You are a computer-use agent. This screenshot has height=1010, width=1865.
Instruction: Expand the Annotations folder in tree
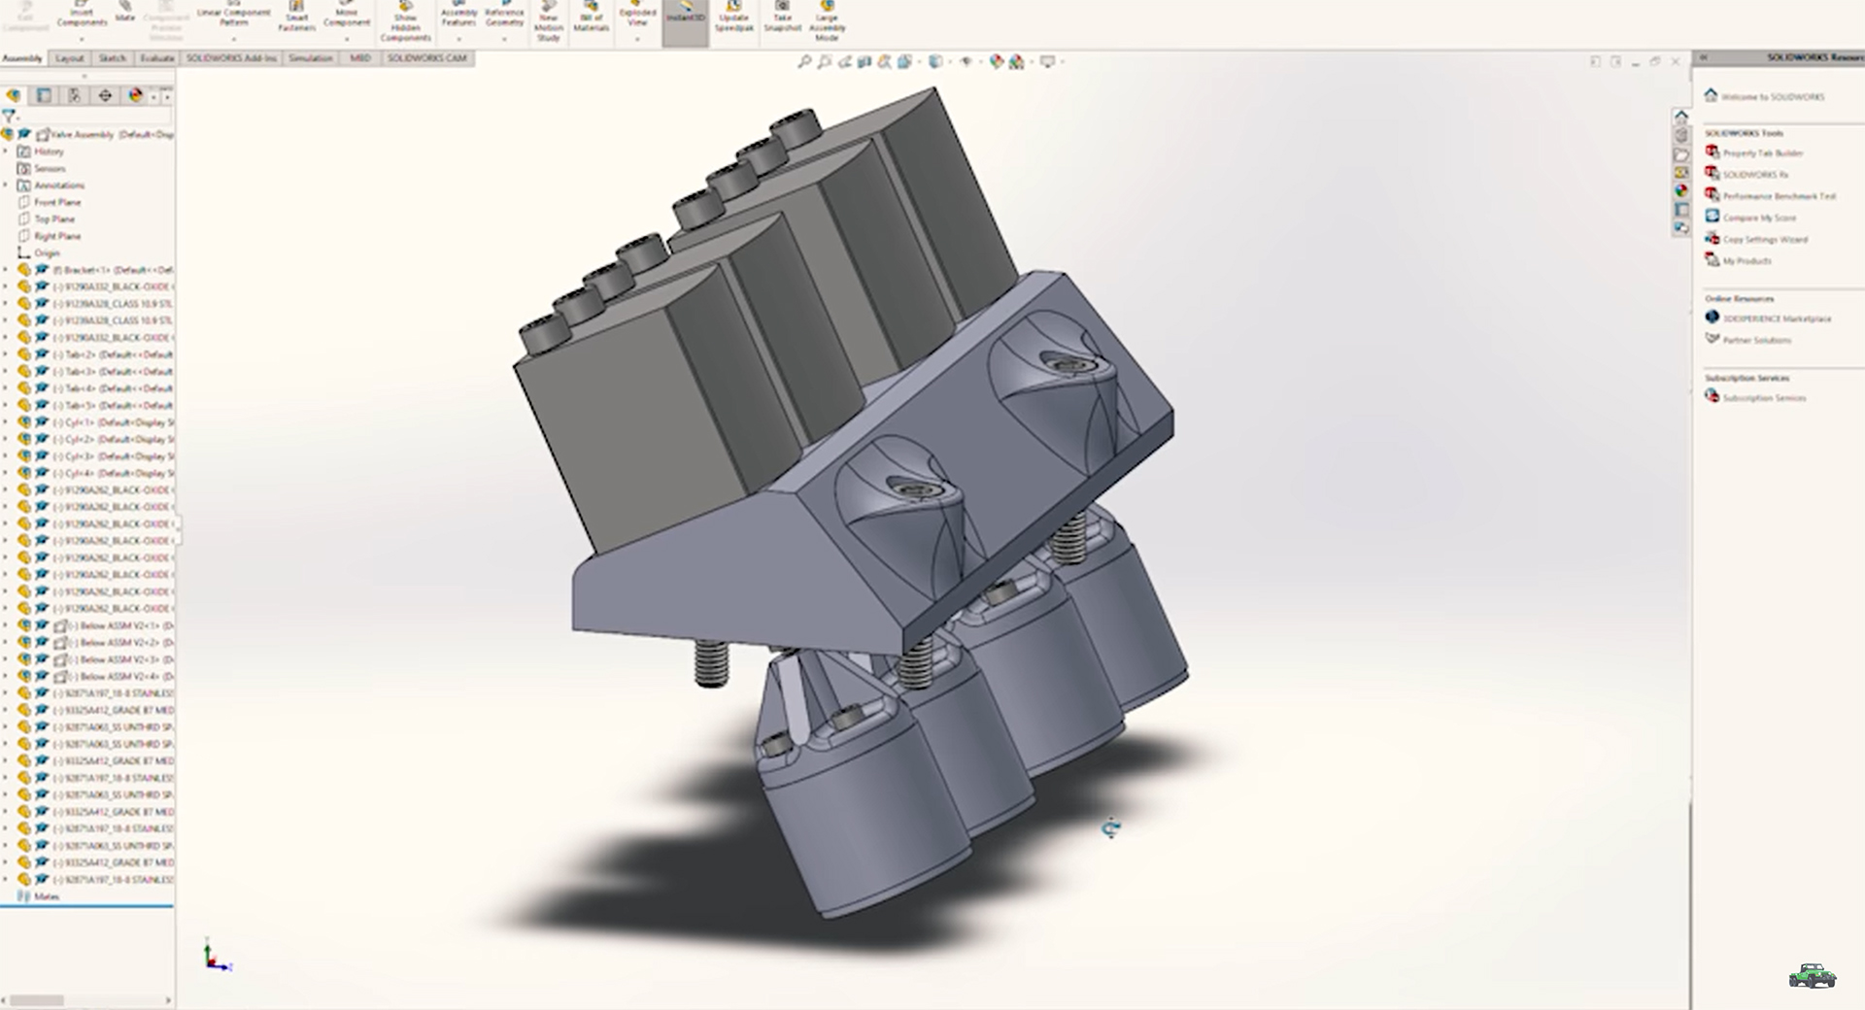(x=6, y=185)
